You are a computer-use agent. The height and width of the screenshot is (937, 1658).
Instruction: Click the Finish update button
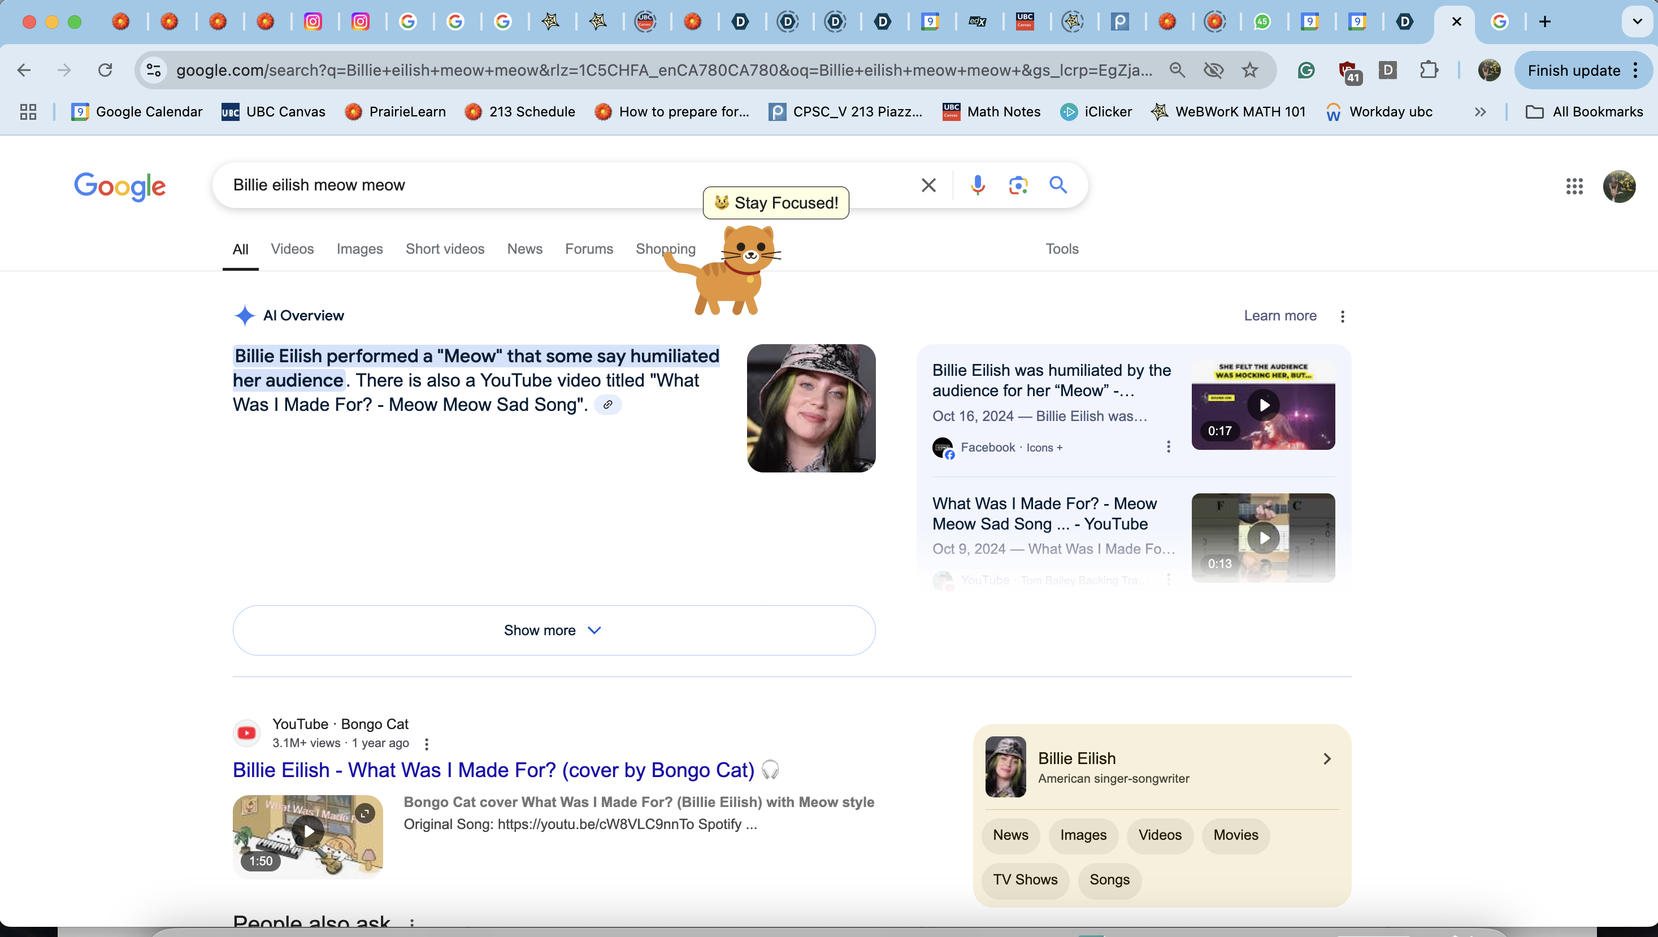1574,71
